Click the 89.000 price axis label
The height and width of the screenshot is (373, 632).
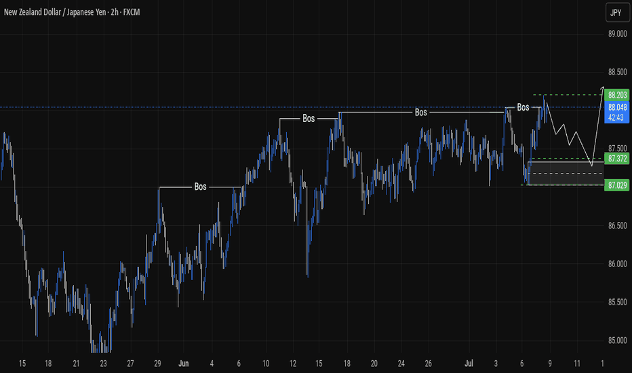tap(618, 34)
